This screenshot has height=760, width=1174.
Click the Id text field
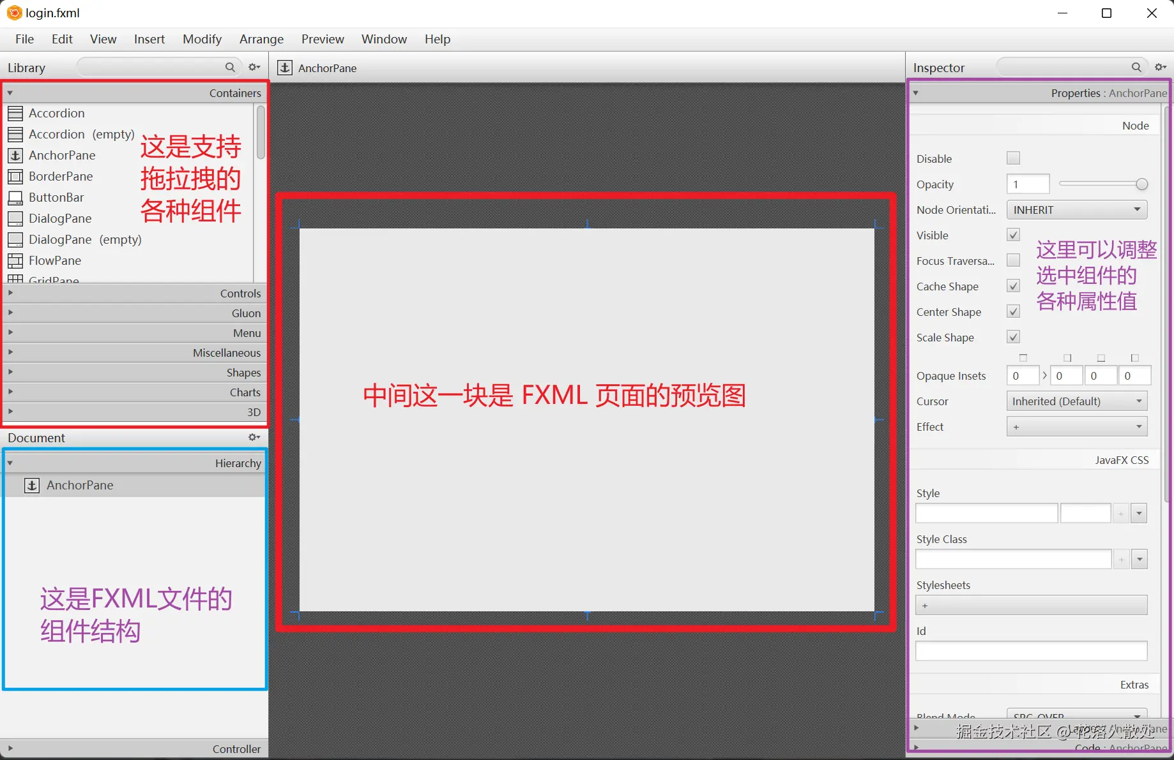(1031, 651)
